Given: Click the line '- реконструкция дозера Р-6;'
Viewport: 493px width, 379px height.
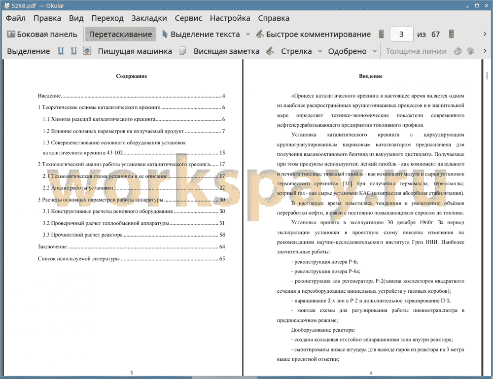Looking at the screenshot, I should pos(324,262).
